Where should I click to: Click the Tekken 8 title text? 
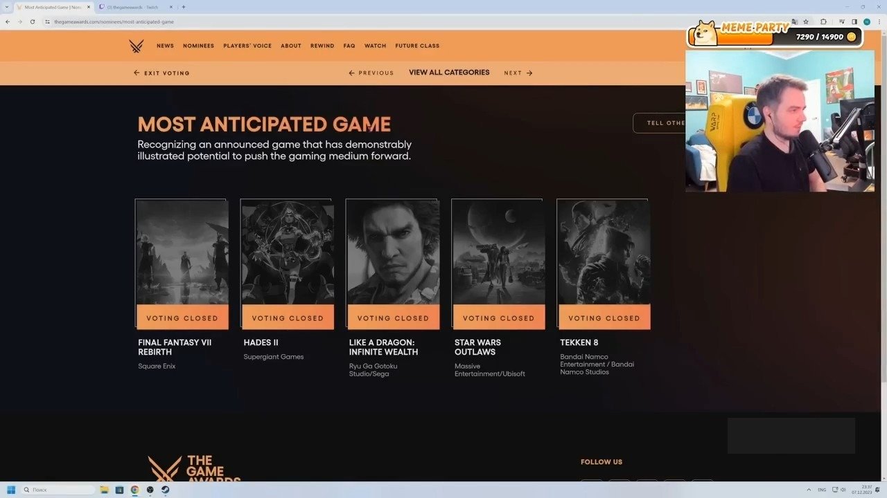tap(579, 343)
